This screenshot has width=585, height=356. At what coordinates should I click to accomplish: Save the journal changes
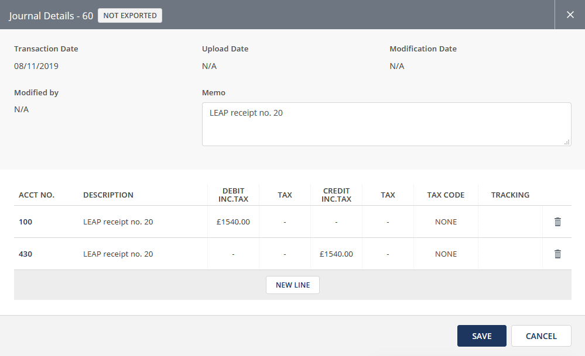coord(481,336)
